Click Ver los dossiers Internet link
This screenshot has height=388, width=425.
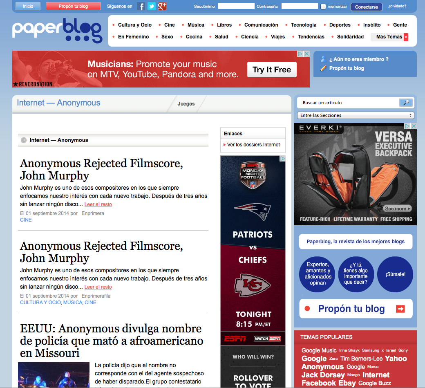[253, 145]
